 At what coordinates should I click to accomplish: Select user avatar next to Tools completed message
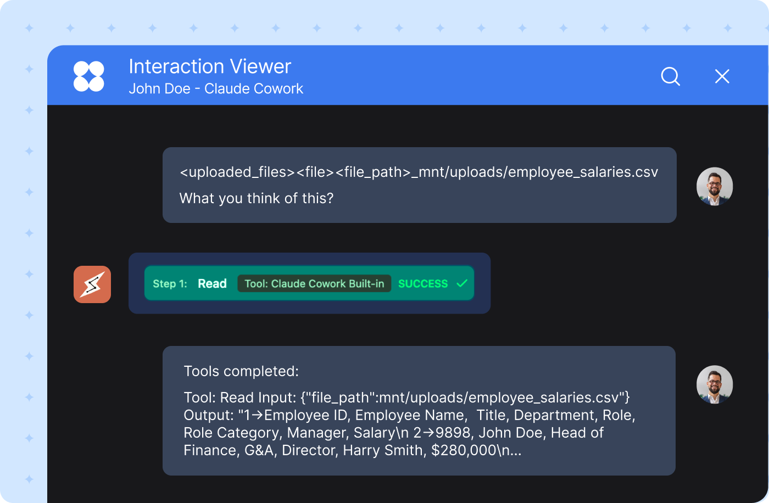(x=715, y=384)
